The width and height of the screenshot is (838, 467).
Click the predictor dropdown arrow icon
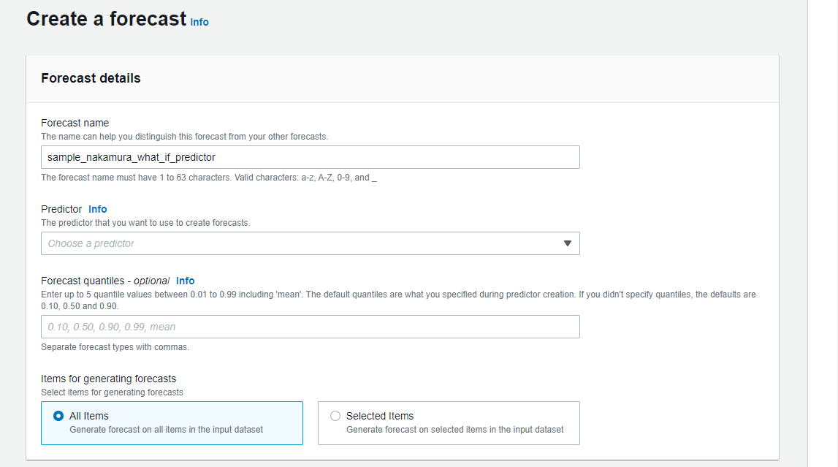tap(568, 243)
